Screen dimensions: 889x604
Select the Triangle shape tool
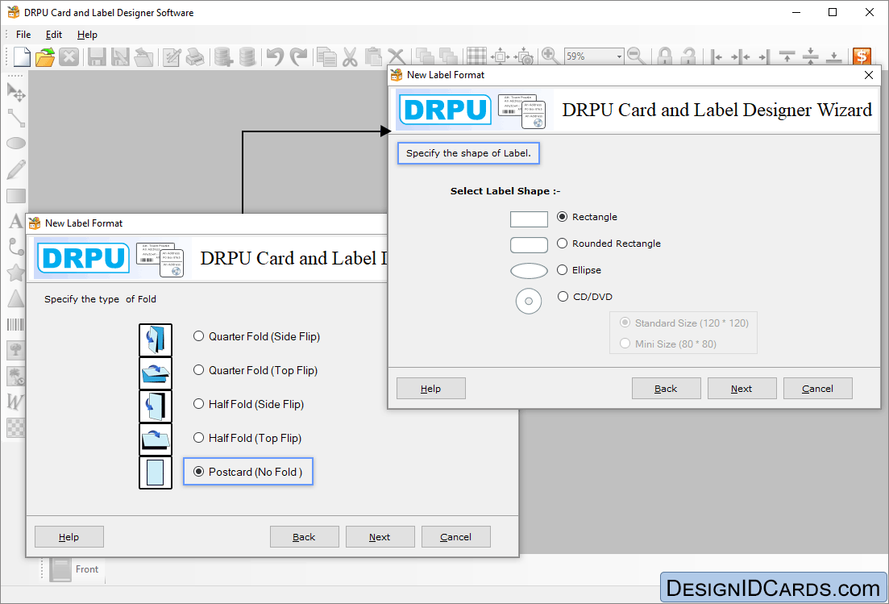click(15, 298)
